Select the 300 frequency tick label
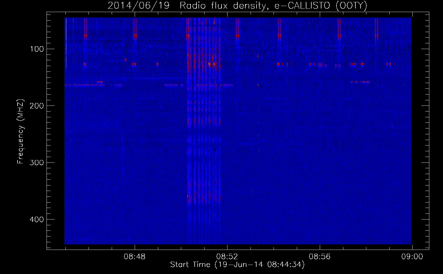Screen dimensions: 443x274 click(36, 162)
